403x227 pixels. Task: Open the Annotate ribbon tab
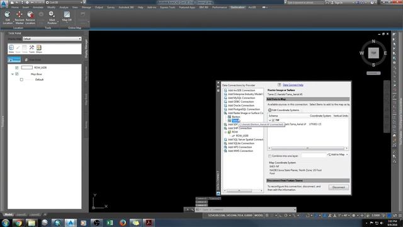point(38,7)
